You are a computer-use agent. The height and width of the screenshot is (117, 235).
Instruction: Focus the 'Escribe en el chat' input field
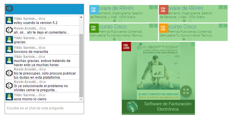coord(44,108)
